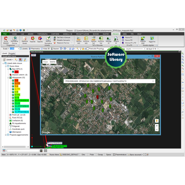The image size is (185, 185).
Task: Toggle the Particelle PropAgg checkbox
Action: coord(88,49)
